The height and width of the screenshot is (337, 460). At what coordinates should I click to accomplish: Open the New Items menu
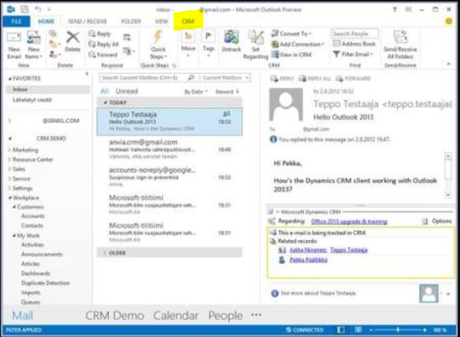tap(33, 45)
